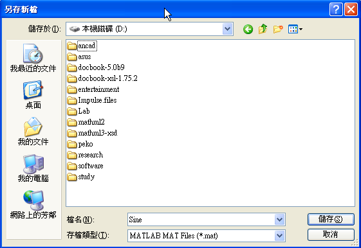The height and width of the screenshot is (248, 361).
Task: Click the "docbook-xsl-1.75.2" folder name
Action: point(107,78)
